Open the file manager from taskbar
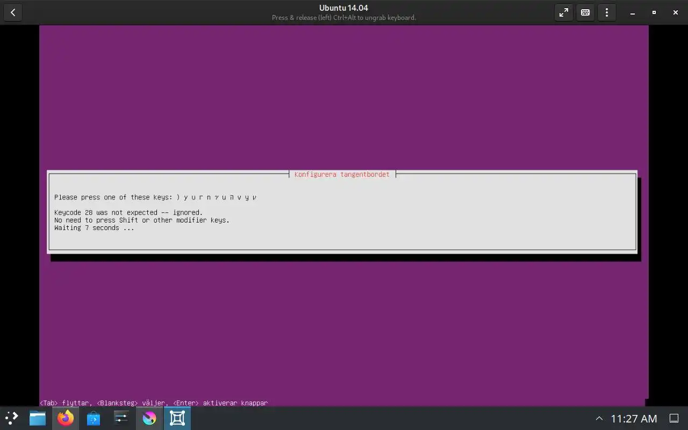This screenshot has height=430, width=688. (x=38, y=418)
